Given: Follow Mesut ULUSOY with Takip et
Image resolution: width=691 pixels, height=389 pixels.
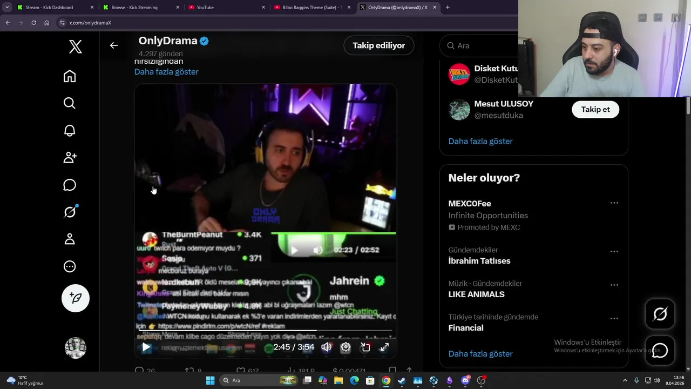Looking at the screenshot, I should tap(595, 109).
